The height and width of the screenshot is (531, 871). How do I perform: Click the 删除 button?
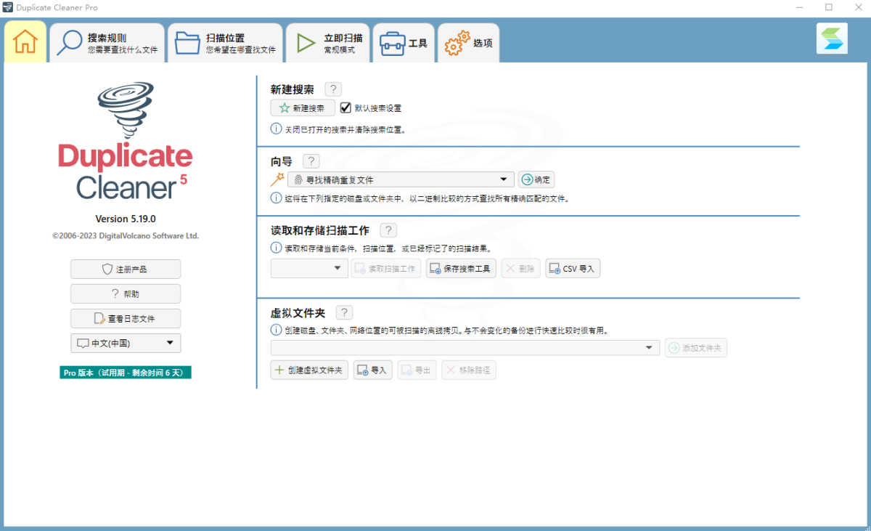(x=521, y=268)
